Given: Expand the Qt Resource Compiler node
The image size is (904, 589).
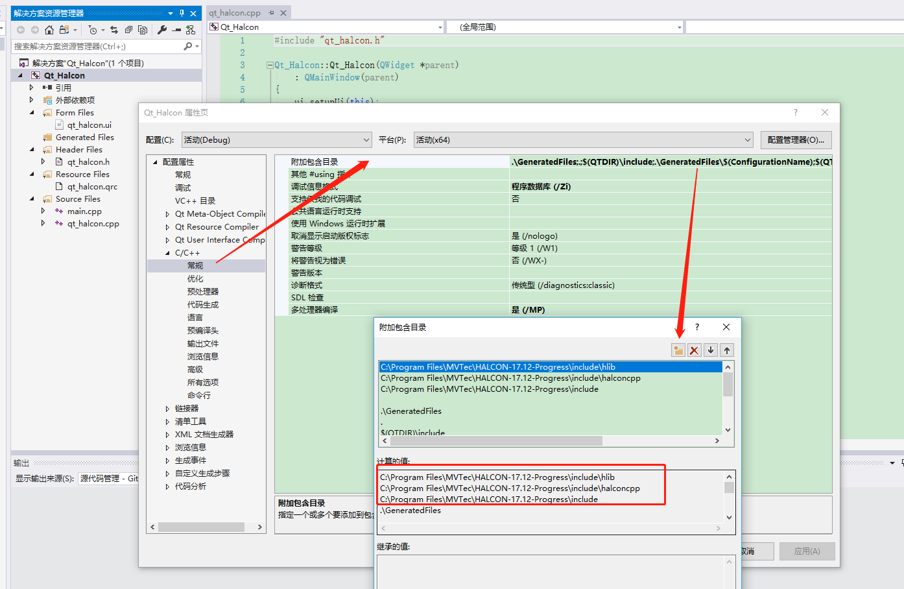Looking at the screenshot, I should (167, 227).
